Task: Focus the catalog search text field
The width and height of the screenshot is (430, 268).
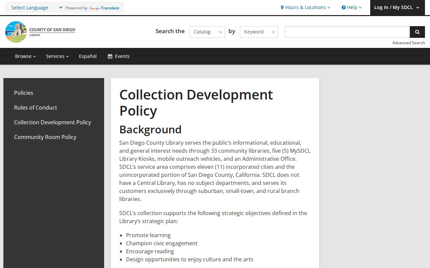Action: (x=347, y=32)
